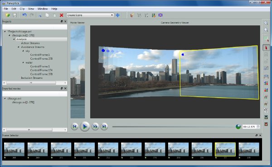Image resolution: width=272 pixels, height=167 pixels.
Task: Collapse the sky stream node
Action: [23, 51]
